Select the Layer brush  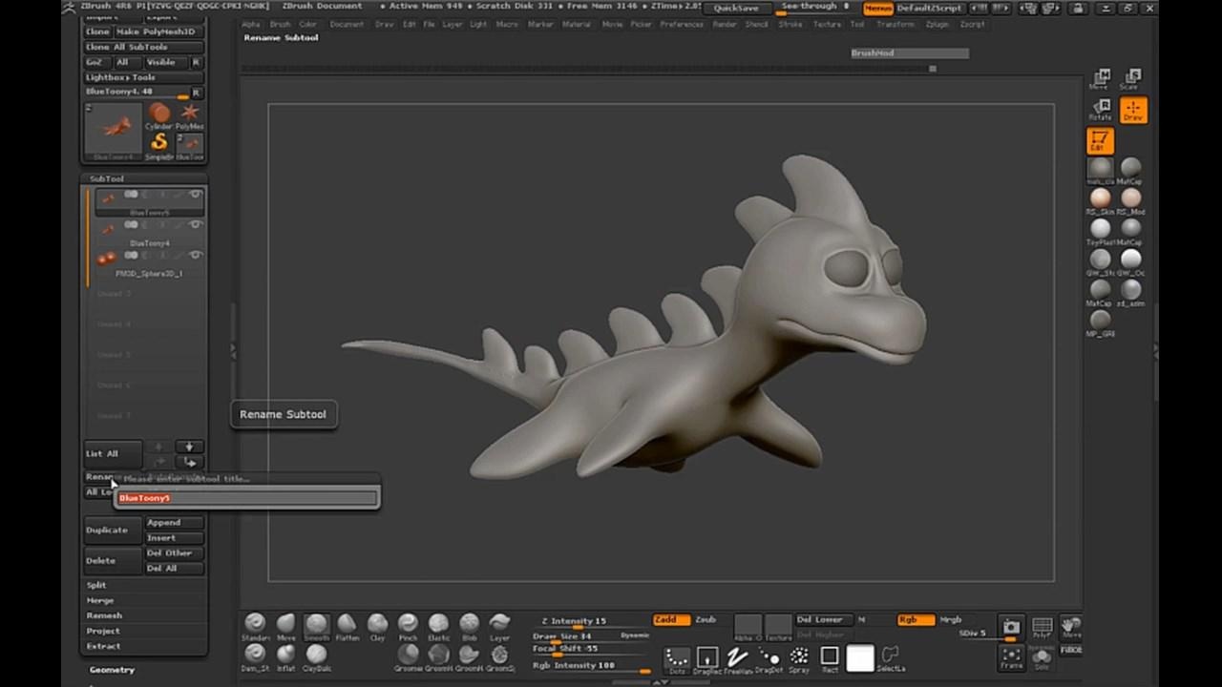point(499,626)
